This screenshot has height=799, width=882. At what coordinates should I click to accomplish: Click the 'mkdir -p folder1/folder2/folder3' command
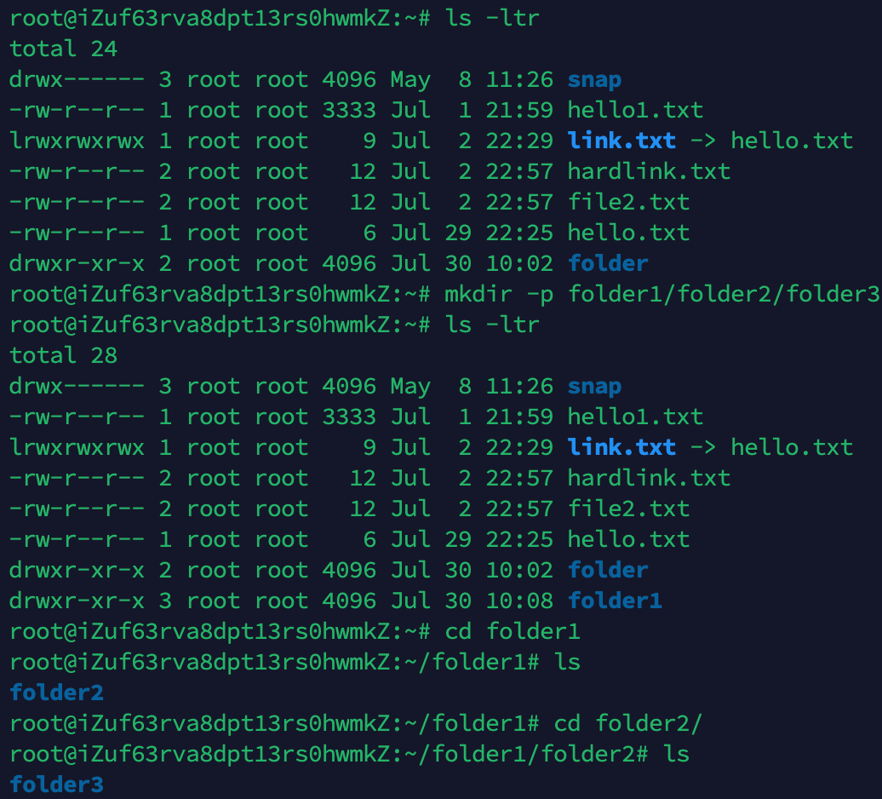662,294
